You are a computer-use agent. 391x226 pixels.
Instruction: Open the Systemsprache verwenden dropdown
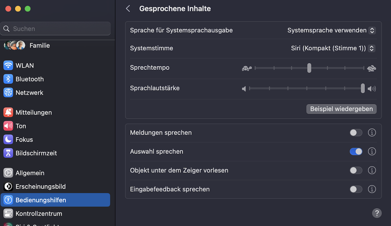click(x=331, y=30)
